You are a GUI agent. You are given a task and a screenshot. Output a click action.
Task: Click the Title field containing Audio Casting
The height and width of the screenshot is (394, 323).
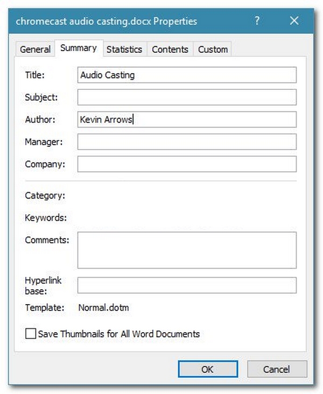click(x=187, y=75)
